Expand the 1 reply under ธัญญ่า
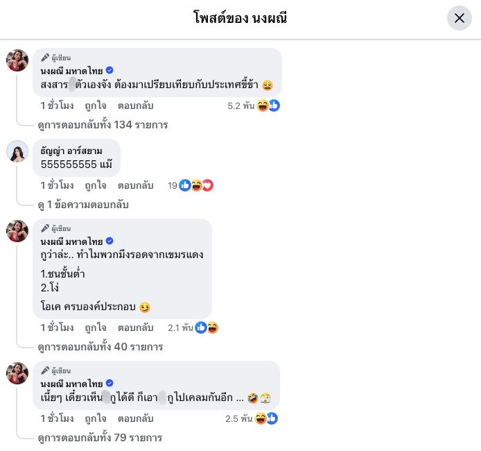481x451 pixels. (83, 205)
